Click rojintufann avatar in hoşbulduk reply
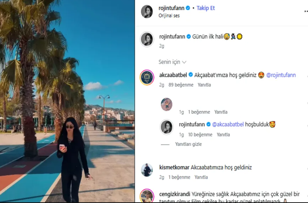Screen dimensions: 308x203 pyautogui.click(x=167, y=127)
